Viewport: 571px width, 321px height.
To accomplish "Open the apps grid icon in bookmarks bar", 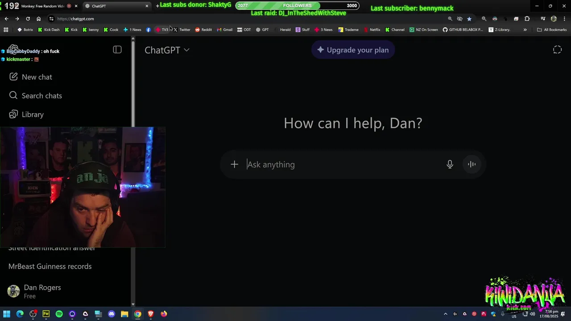I will 6,29.
